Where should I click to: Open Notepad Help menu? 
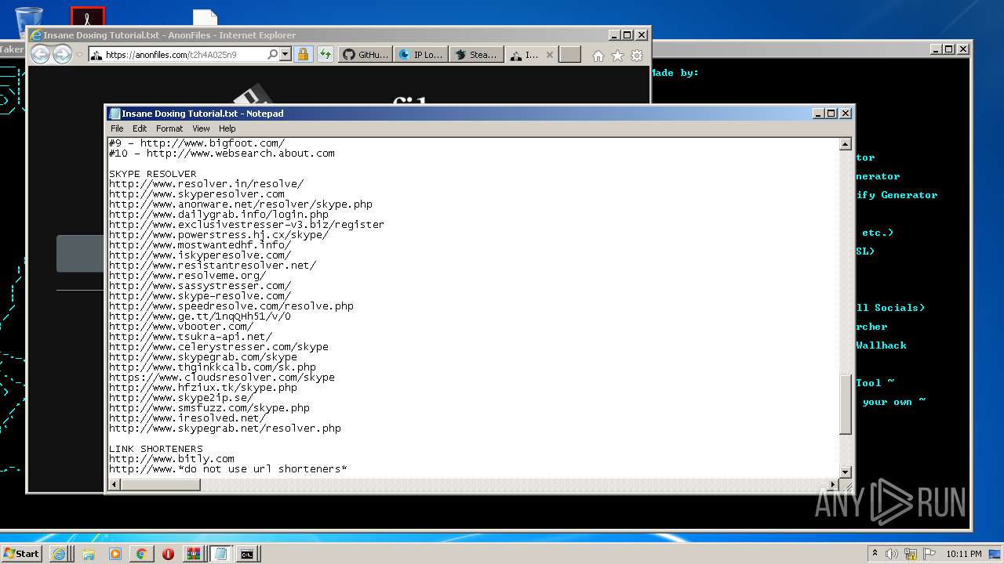[227, 128]
